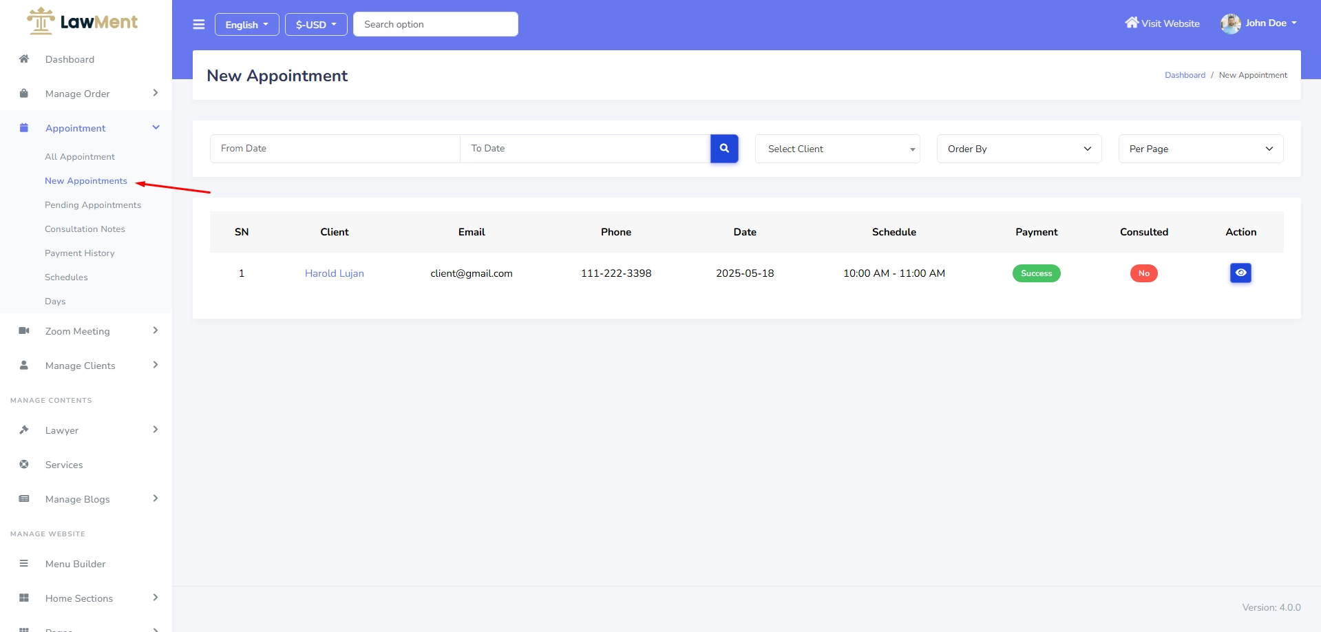Viewport: 1321px width, 632px height.
Task: Focus the From Date field
Action: click(335, 149)
